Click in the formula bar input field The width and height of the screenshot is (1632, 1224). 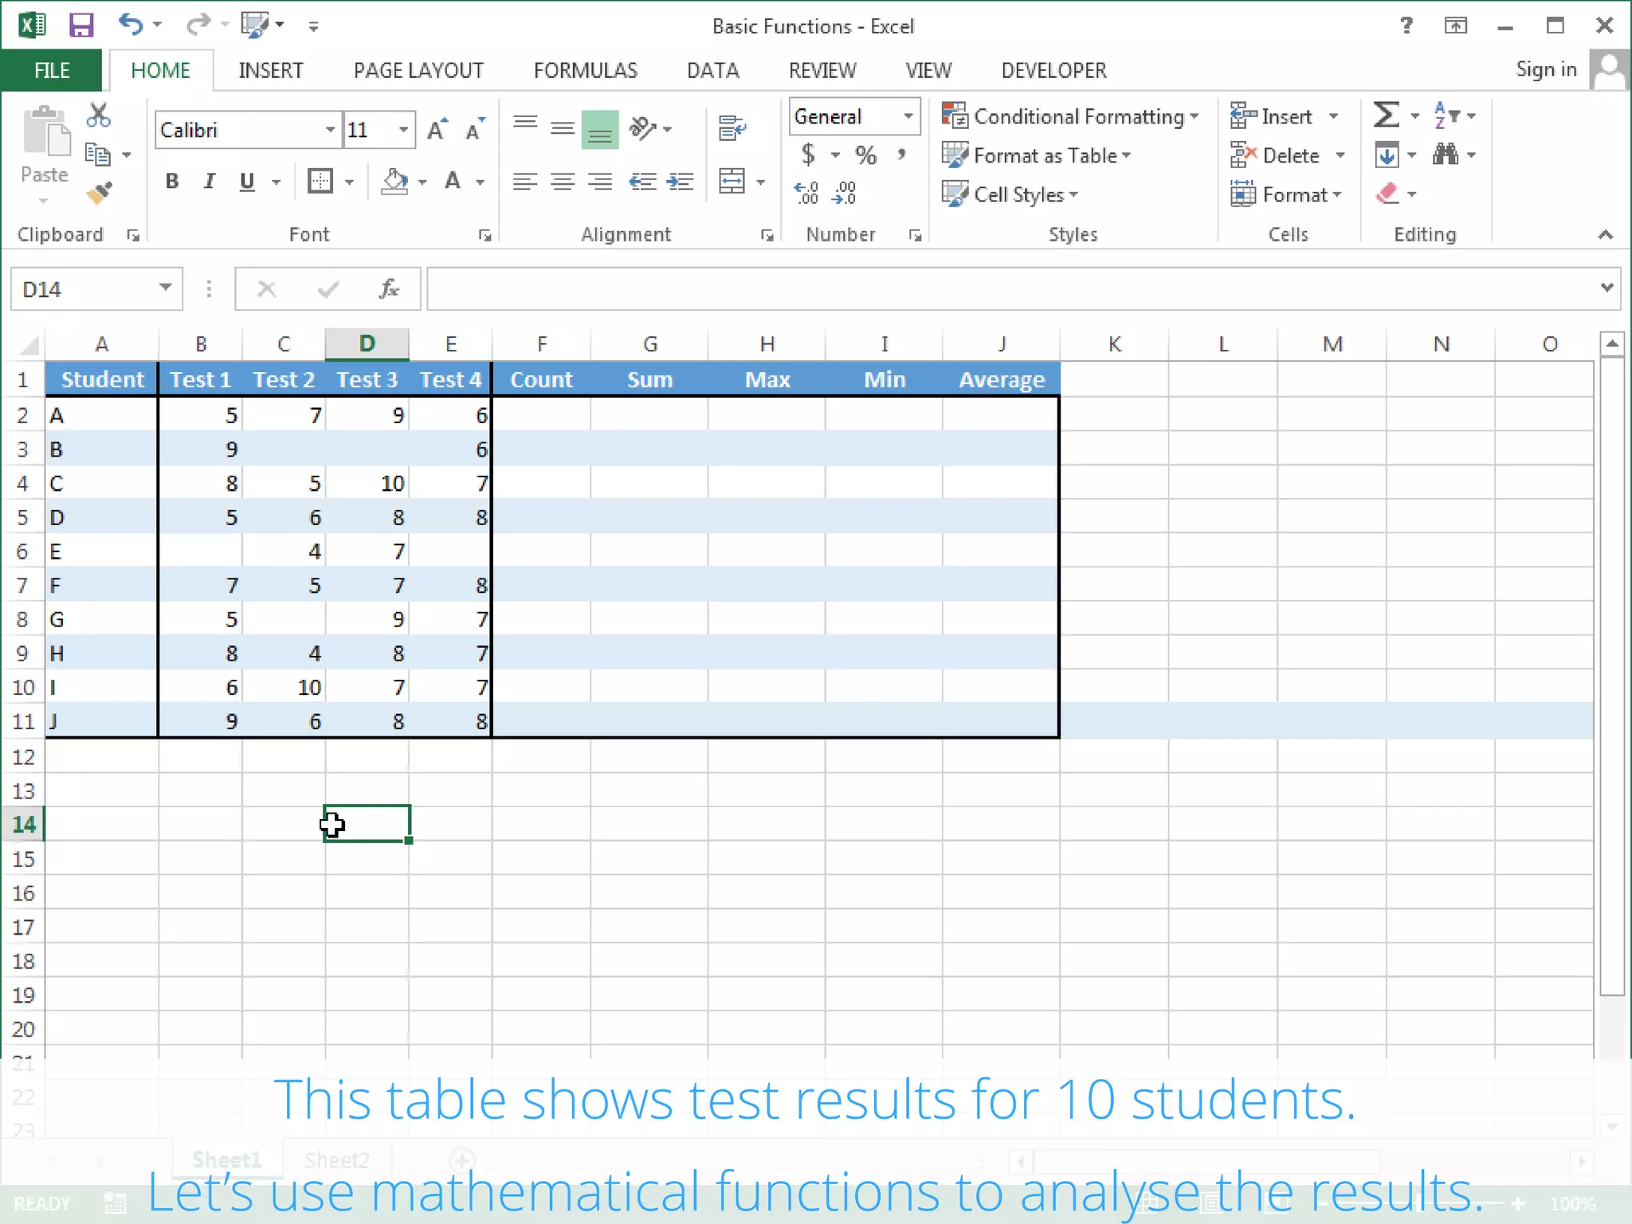pos(1010,288)
